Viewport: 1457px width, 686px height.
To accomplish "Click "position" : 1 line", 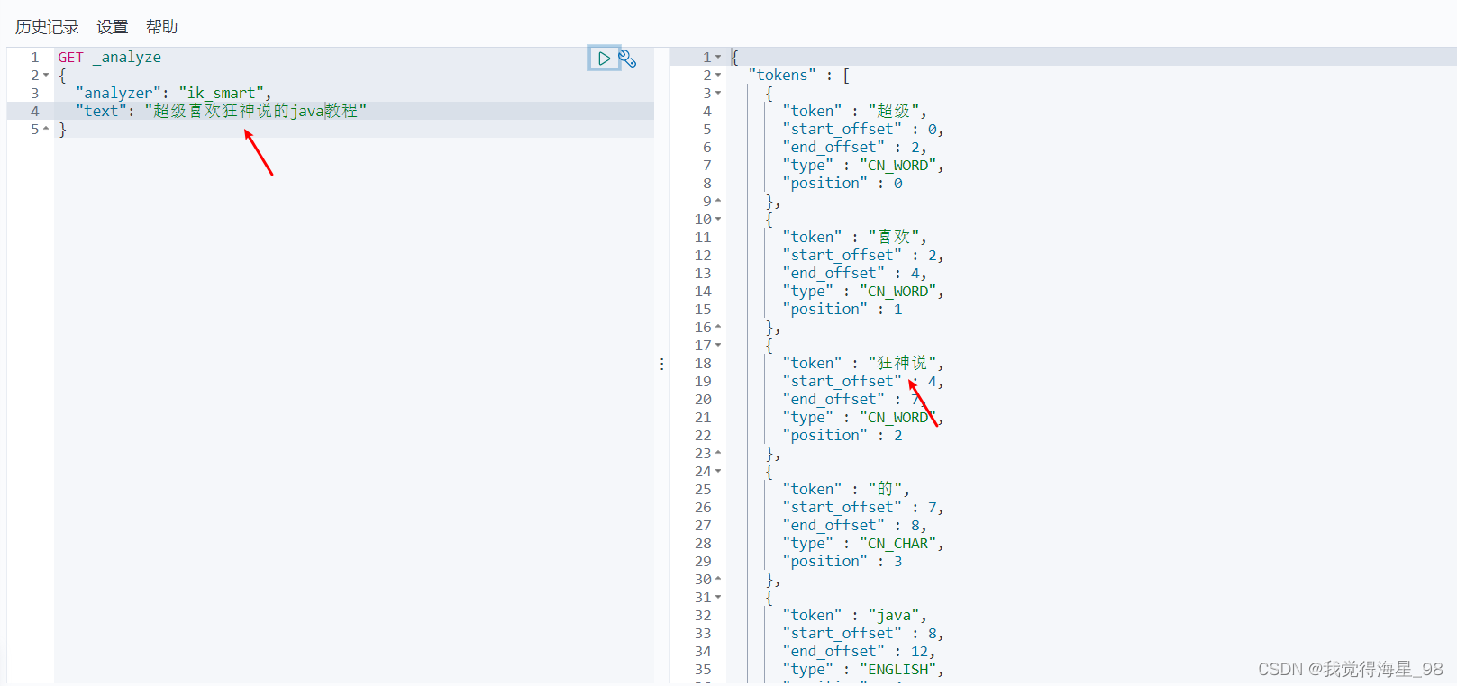I will (842, 310).
